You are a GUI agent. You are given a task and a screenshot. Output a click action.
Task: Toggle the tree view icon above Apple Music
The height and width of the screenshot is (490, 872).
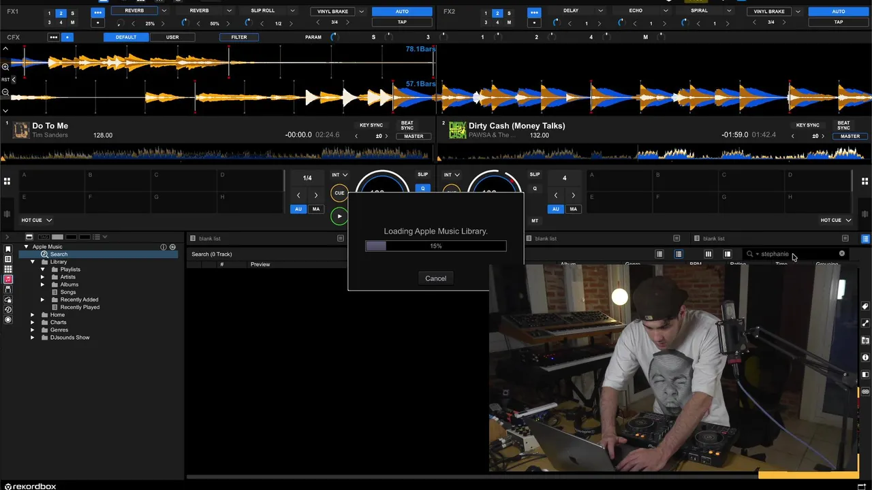tap(29, 237)
